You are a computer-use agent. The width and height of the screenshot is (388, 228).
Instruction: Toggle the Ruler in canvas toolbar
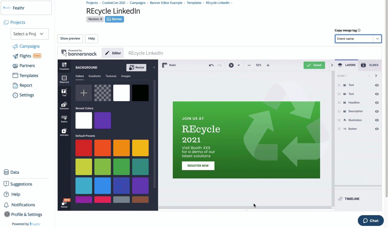[169, 65]
